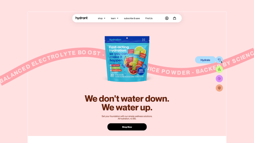Image resolution: width=254 pixels, height=143 pixels.
Task: Open the Find Us page
Action: click(x=149, y=18)
